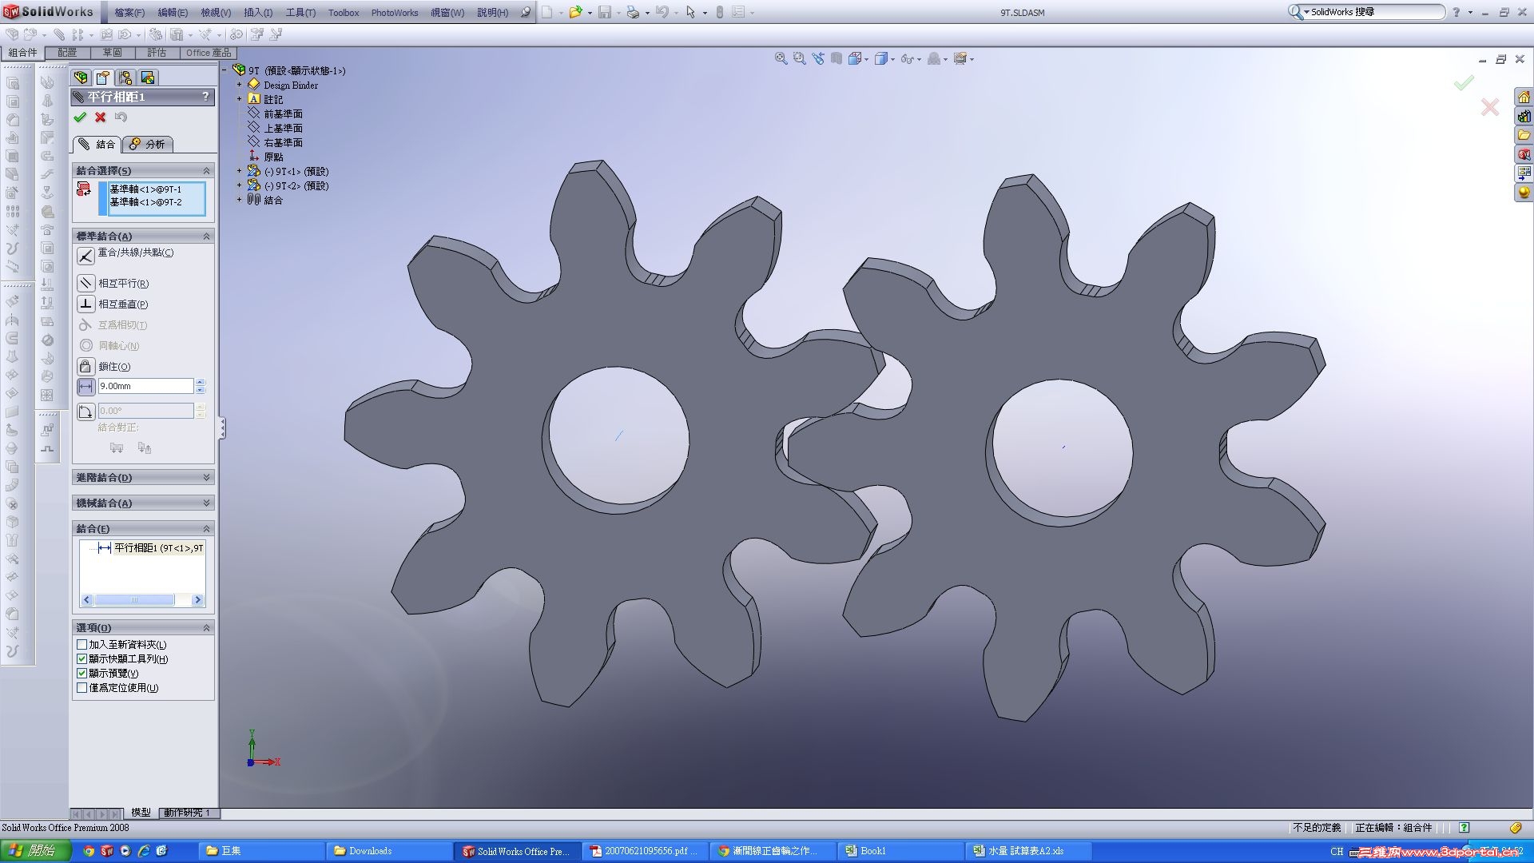Toggle 僅為定位使用 checkbox
The height and width of the screenshot is (863, 1534).
(x=82, y=687)
